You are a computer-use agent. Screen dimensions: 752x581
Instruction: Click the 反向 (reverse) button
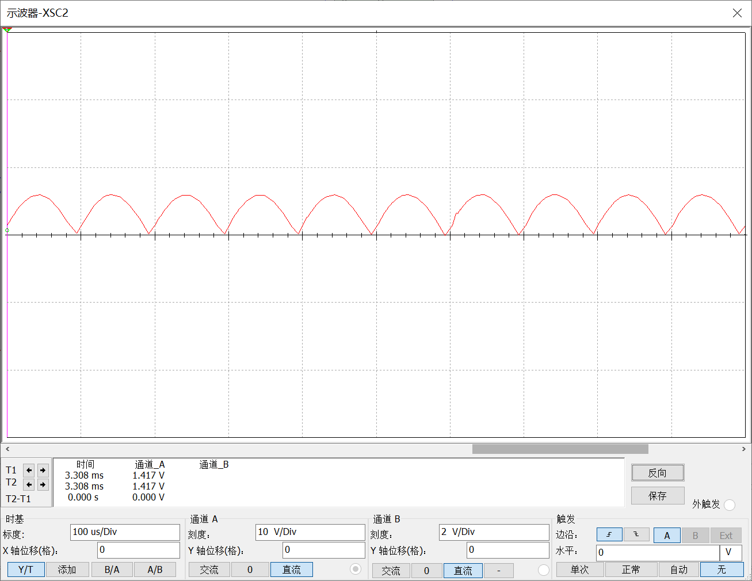point(658,473)
